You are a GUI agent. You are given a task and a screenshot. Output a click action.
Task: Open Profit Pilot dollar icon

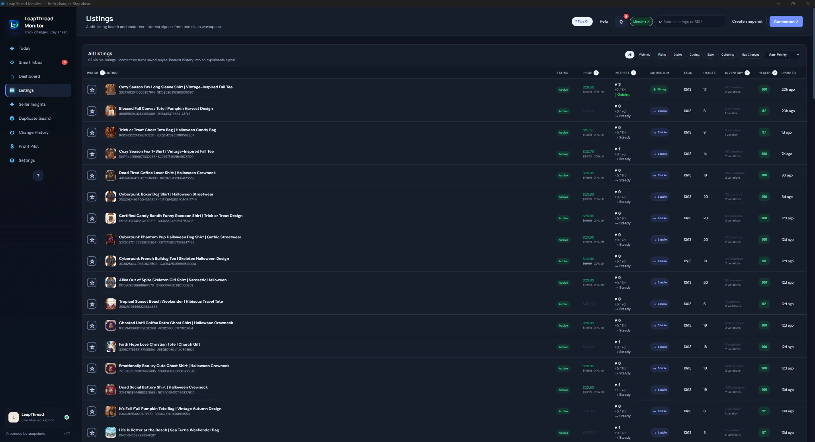pos(12,146)
